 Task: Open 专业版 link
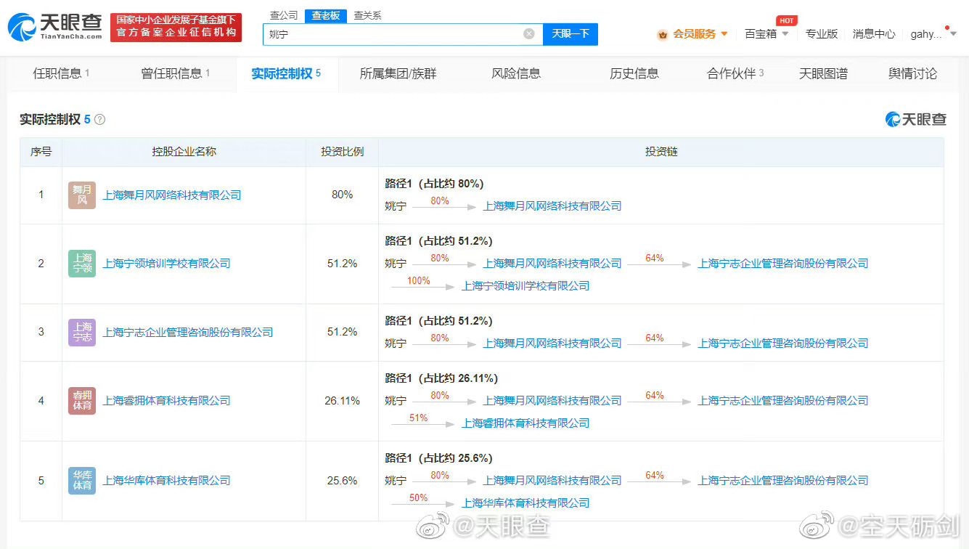pyautogui.click(x=822, y=34)
